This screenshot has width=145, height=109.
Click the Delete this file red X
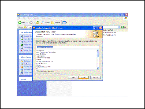(x=22, y=50)
